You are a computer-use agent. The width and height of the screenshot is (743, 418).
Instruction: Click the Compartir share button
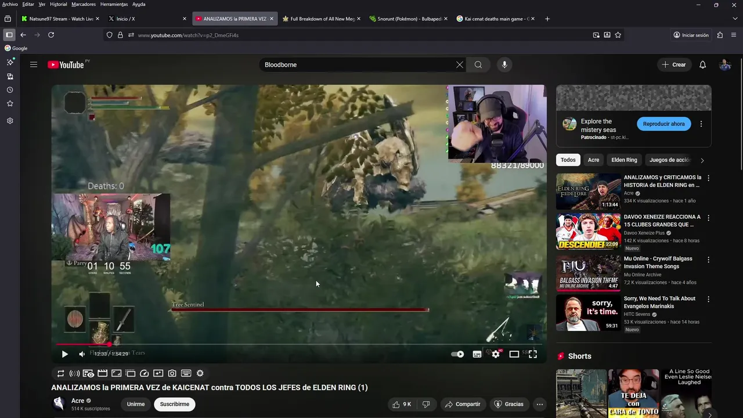(x=463, y=404)
